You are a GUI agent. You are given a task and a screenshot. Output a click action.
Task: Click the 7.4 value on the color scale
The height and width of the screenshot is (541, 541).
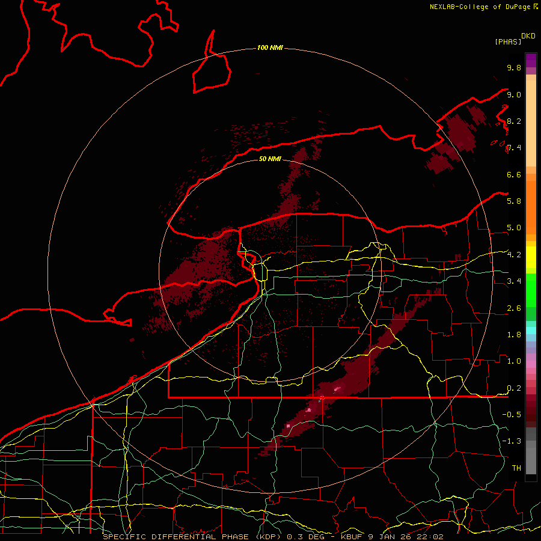click(514, 148)
